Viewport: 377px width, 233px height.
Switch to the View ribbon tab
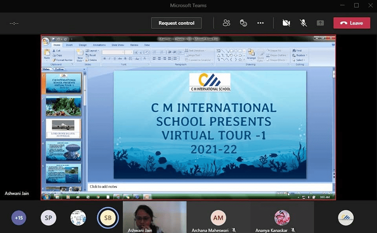tap(147, 45)
